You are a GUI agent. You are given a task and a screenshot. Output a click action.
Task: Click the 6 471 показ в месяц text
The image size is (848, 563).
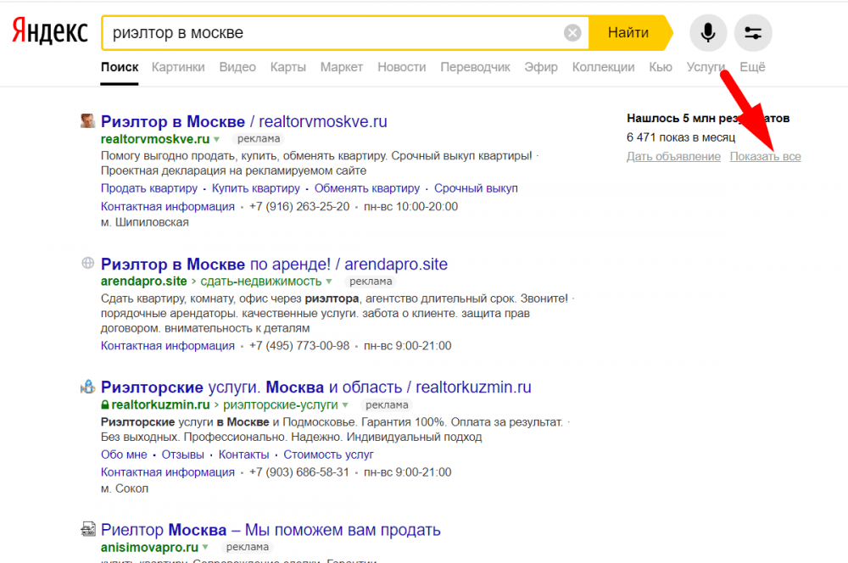coord(681,137)
